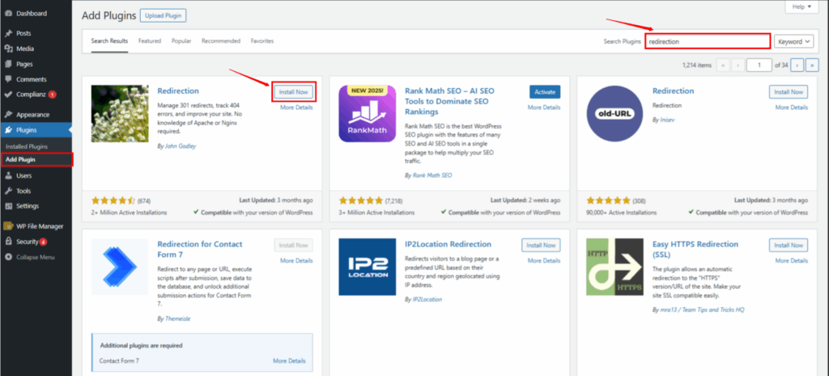Click the WP File Manager folder icon
The image size is (829, 376).
8,226
